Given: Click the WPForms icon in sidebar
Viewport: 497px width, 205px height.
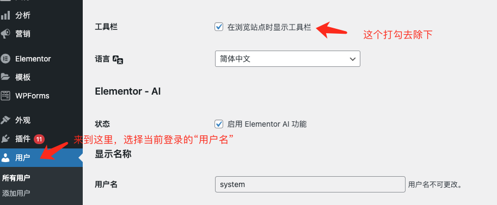Looking at the screenshot, I should coord(5,95).
